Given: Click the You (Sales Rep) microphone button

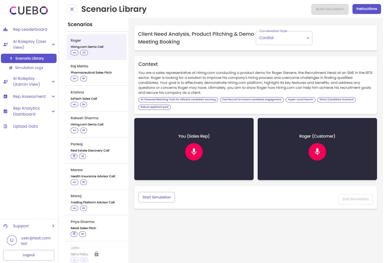Looking at the screenshot, I should [194, 152].
